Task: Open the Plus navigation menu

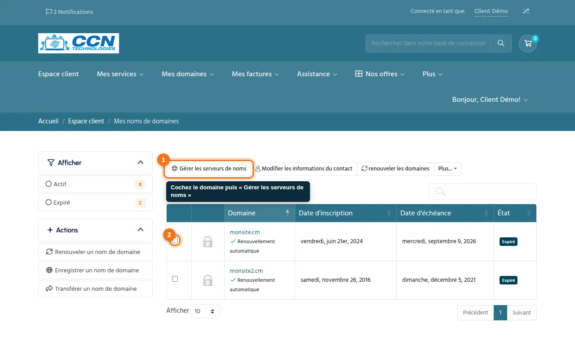Action: [x=433, y=74]
